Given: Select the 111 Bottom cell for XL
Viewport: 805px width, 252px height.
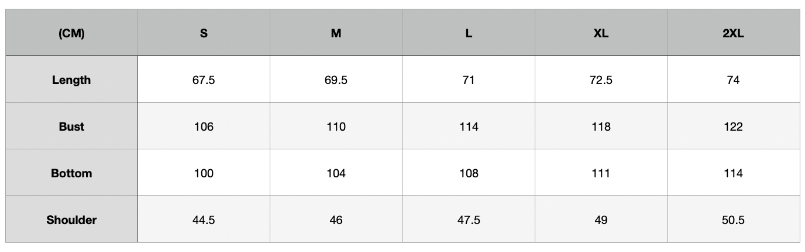Looking at the screenshot, I should click(x=601, y=173).
